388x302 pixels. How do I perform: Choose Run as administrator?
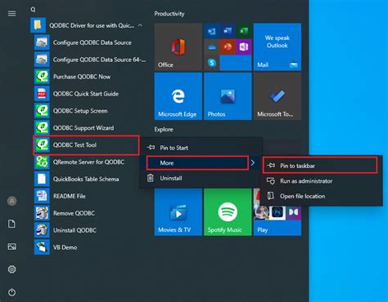[320, 180]
